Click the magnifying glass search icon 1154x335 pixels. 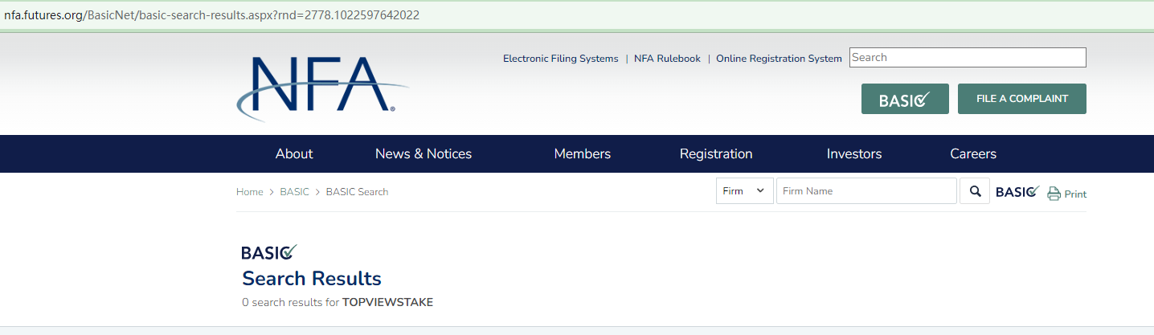tap(975, 191)
